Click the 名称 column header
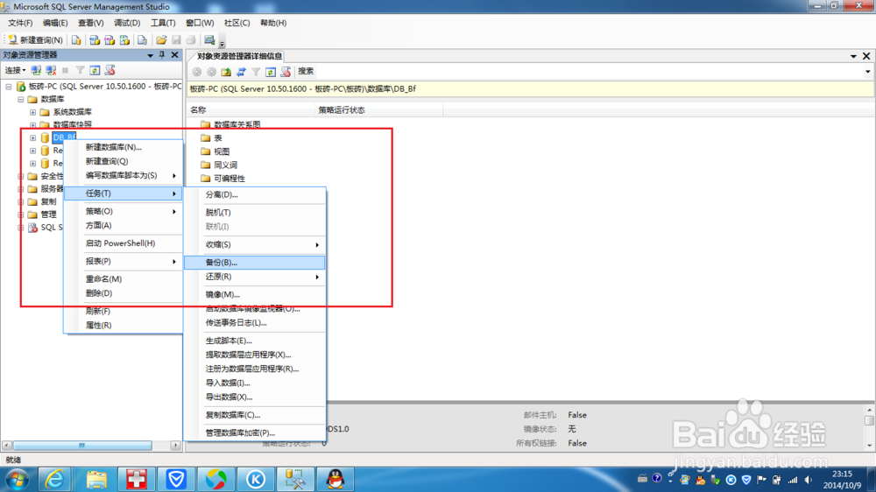The image size is (876, 492). (x=251, y=110)
